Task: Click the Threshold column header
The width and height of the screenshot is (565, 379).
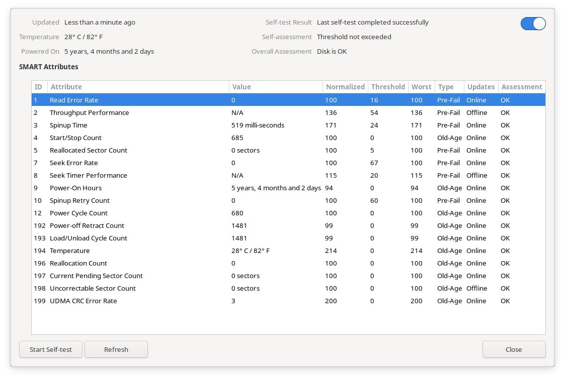Action: tap(388, 87)
